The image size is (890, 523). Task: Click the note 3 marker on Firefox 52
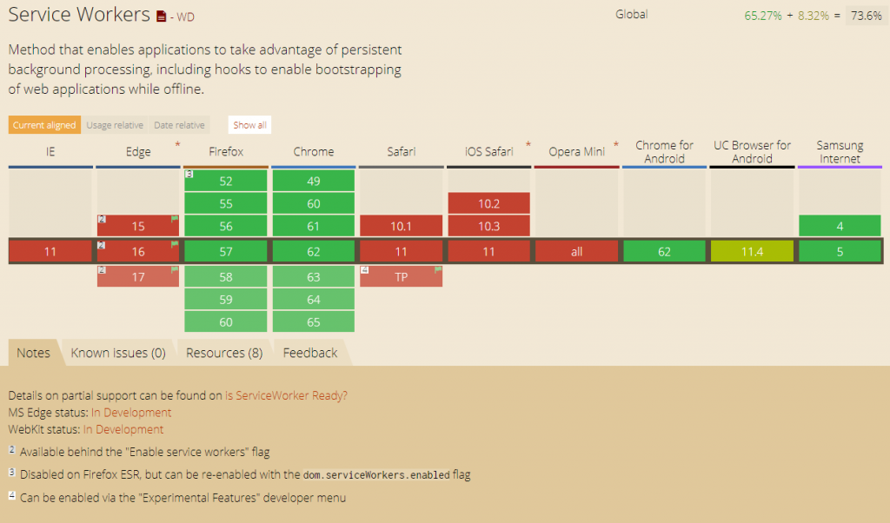click(189, 174)
